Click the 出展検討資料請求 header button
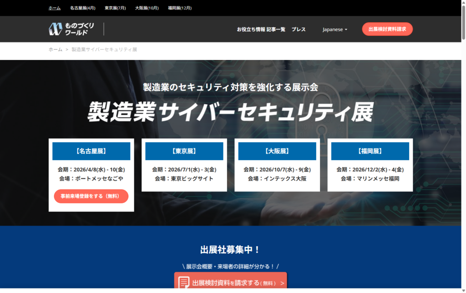 tap(387, 29)
